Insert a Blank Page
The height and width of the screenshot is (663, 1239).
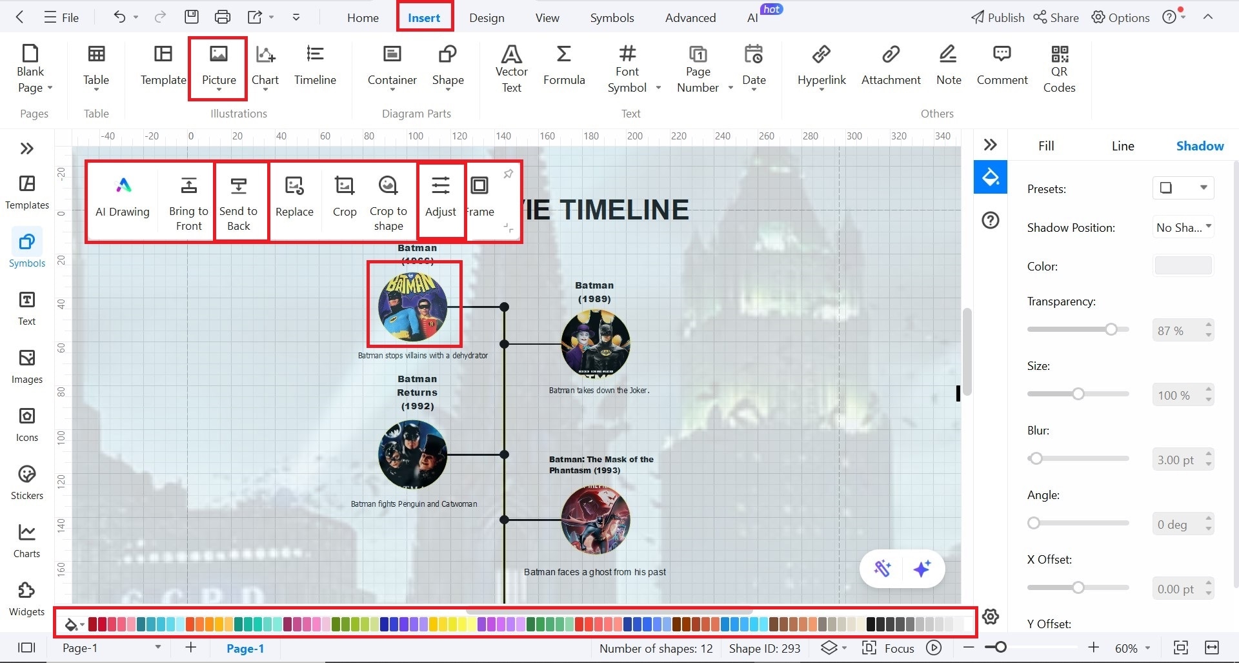pyautogui.click(x=30, y=68)
